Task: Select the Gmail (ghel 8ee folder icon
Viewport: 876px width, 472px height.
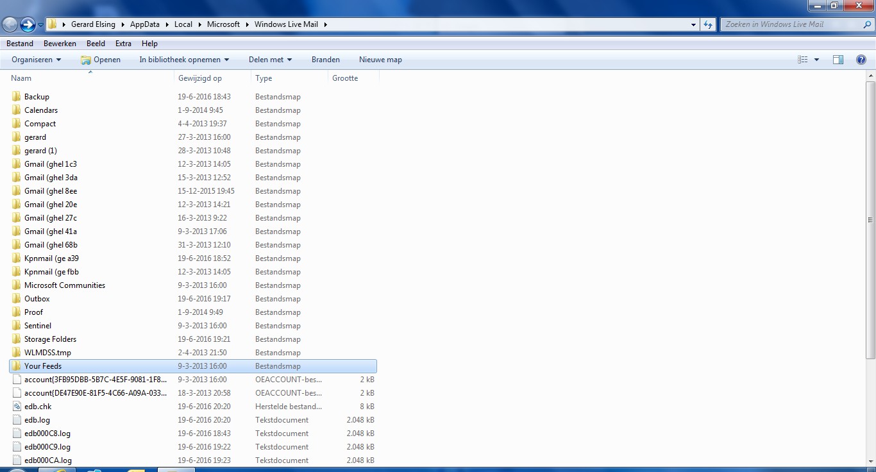Action: [17, 191]
